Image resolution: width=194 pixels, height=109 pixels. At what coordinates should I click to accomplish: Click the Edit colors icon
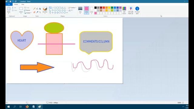(x=124, y=10)
